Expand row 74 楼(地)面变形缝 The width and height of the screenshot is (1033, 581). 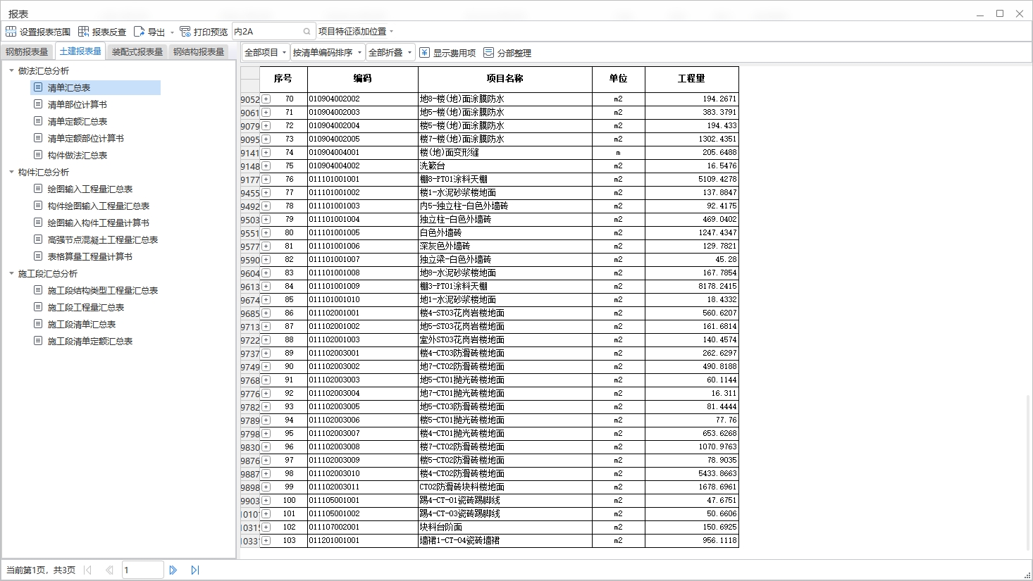pos(266,153)
